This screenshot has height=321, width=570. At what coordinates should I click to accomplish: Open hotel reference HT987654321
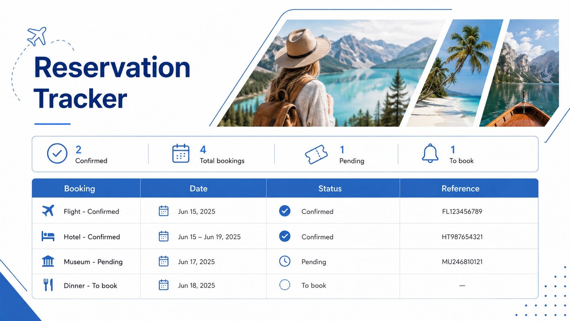click(x=462, y=237)
